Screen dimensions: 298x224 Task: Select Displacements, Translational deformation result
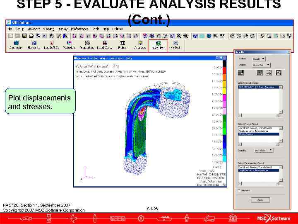[x=258, y=170]
